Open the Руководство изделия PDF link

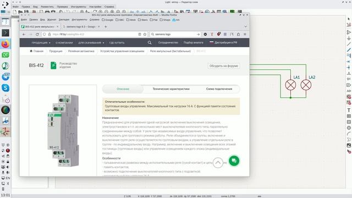coord(64,65)
